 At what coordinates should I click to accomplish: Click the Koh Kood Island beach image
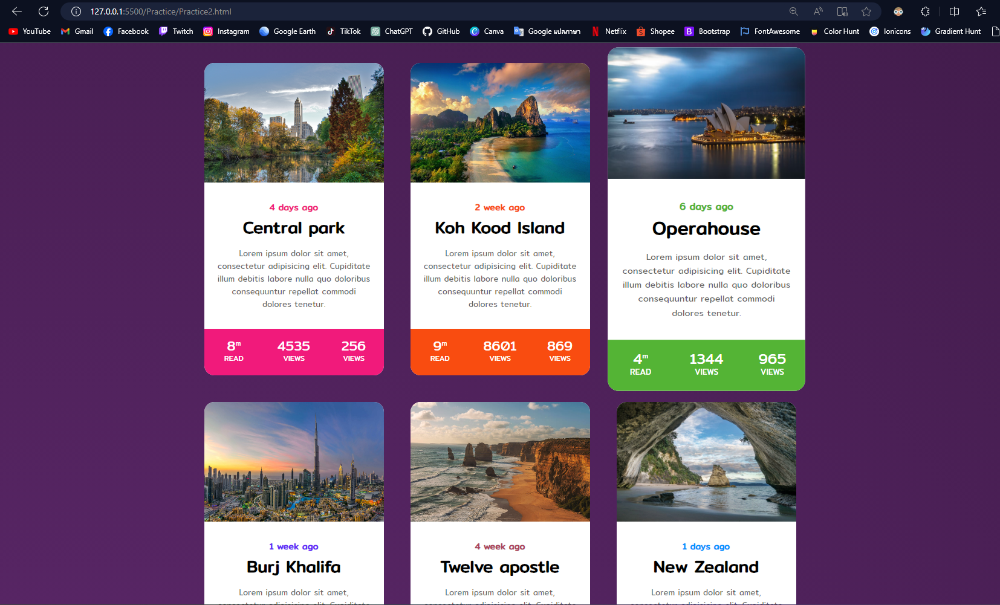click(500, 123)
